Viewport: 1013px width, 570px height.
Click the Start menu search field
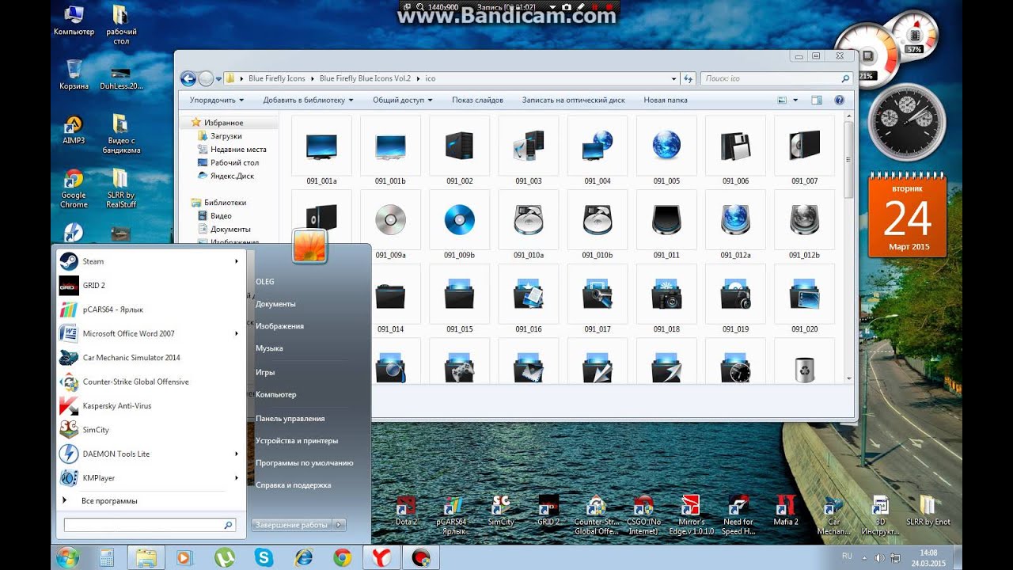pos(149,525)
